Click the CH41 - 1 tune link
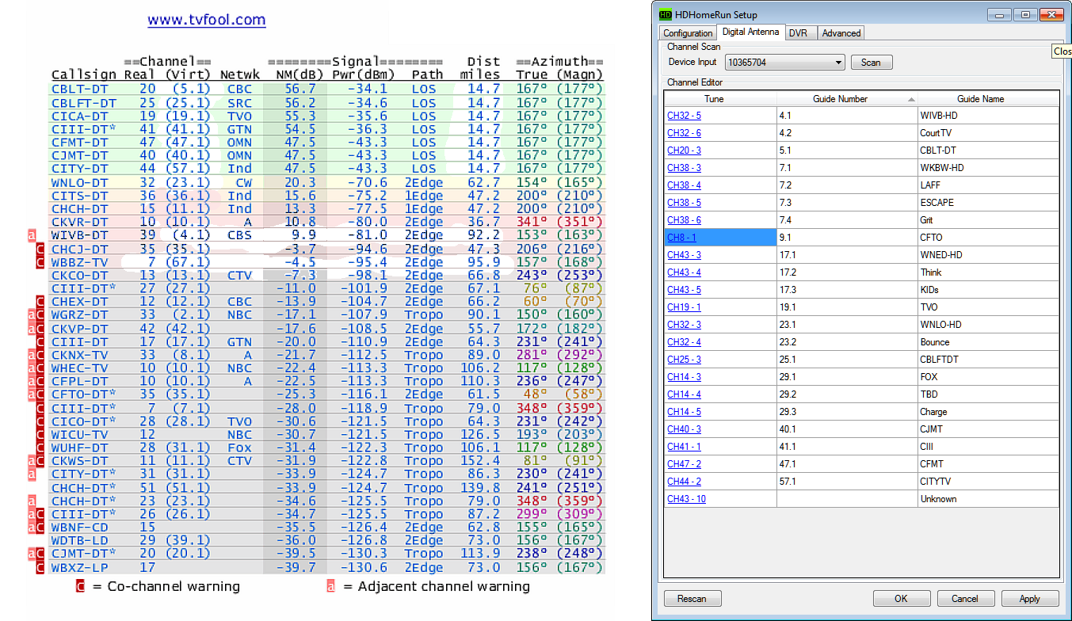Viewport: 1072px width, 621px height. pyautogui.click(x=684, y=447)
